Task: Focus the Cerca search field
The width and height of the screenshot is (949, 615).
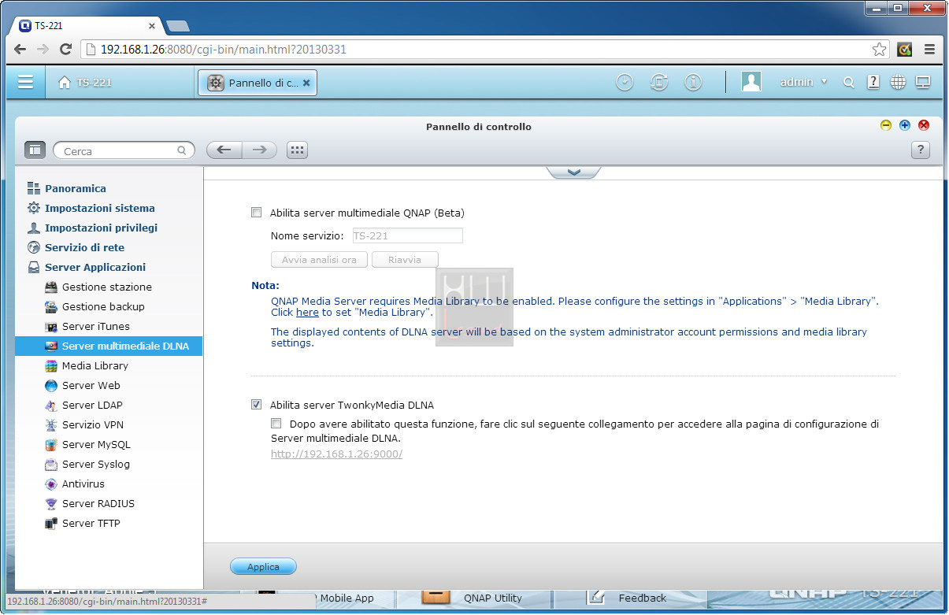Action: (x=124, y=150)
